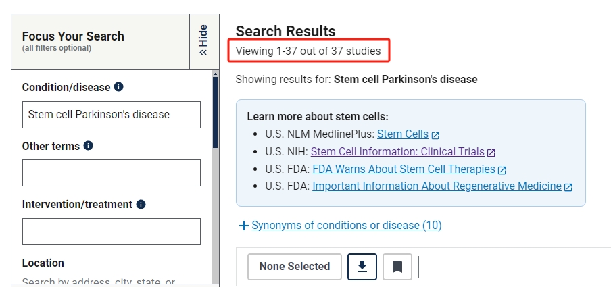Click the download results icon button
Image resolution: width=611 pixels, height=287 pixels.
[x=362, y=267]
